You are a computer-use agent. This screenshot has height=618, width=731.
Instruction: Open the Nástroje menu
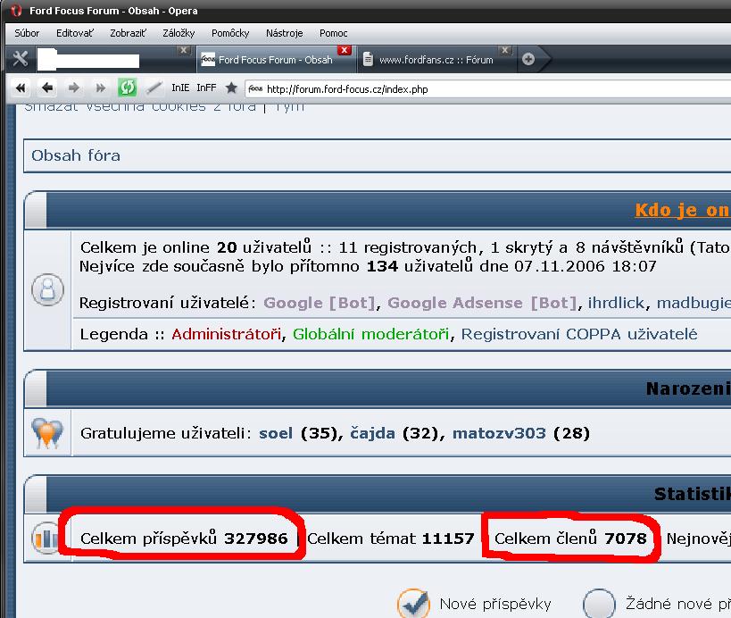click(284, 33)
